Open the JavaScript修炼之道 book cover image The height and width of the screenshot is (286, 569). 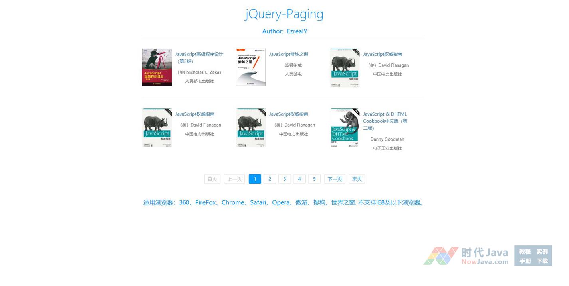[250, 67]
